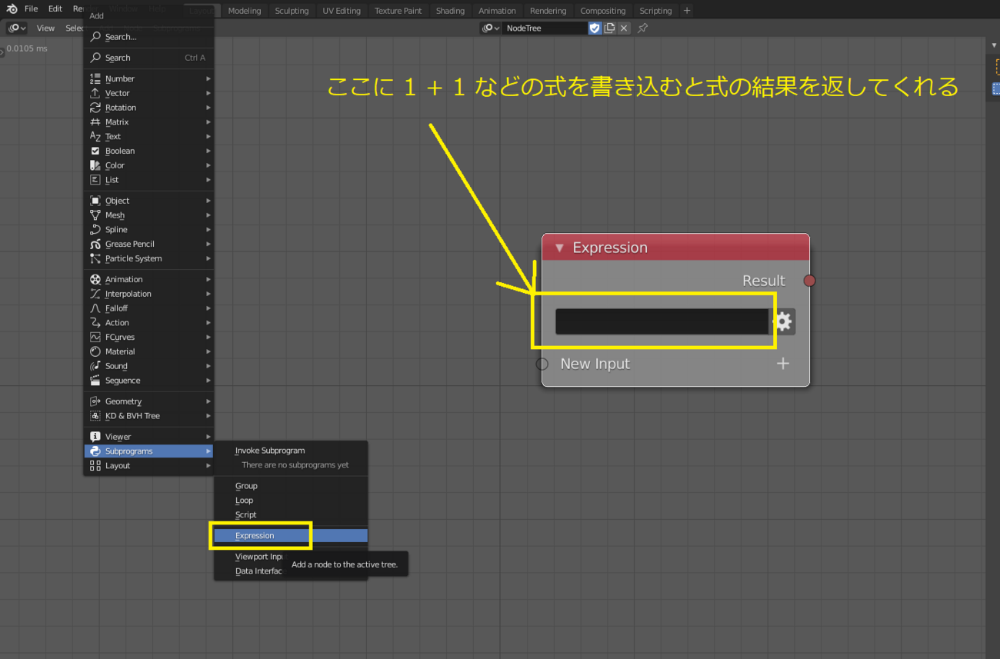Image resolution: width=1000 pixels, height=659 pixels.
Task: Unlink the NodeTree using the X icon
Action: click(624, 28)
